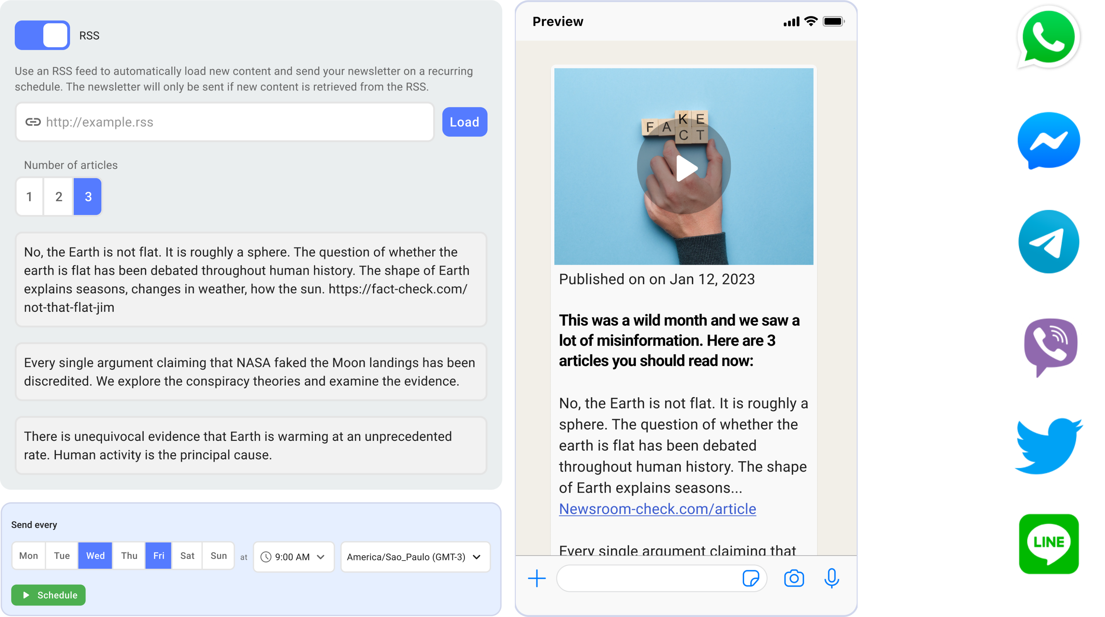Expand the America/Sao_Paulo timezone dropdown
Viewport: 1105px width, 617px height.
415,557
